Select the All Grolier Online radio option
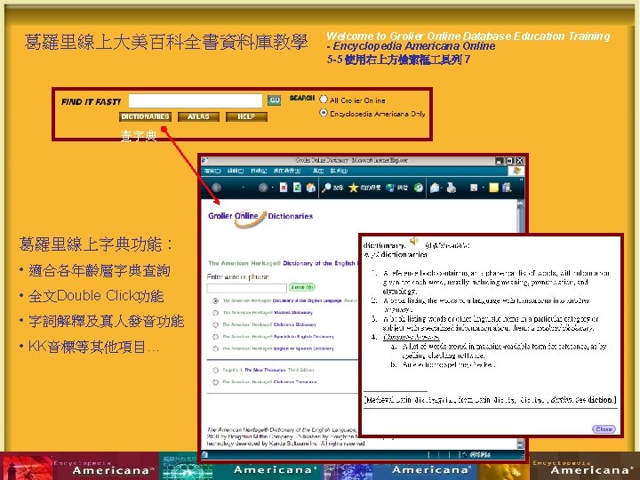 (x=324, y=99)
